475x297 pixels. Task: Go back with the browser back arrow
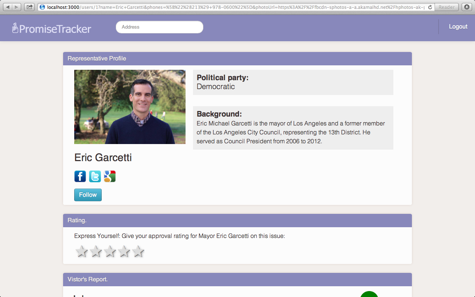(8, 7)
